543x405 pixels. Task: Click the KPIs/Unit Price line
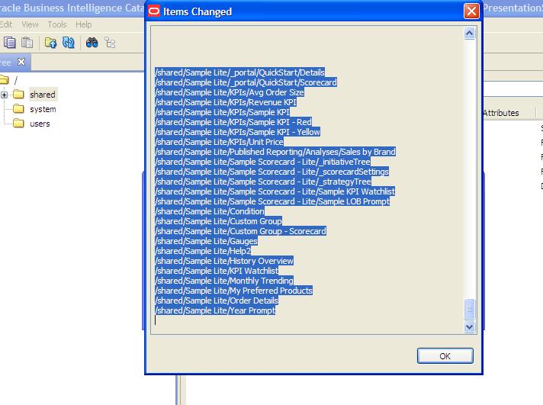pyautogui.click(x=219, y=142)
